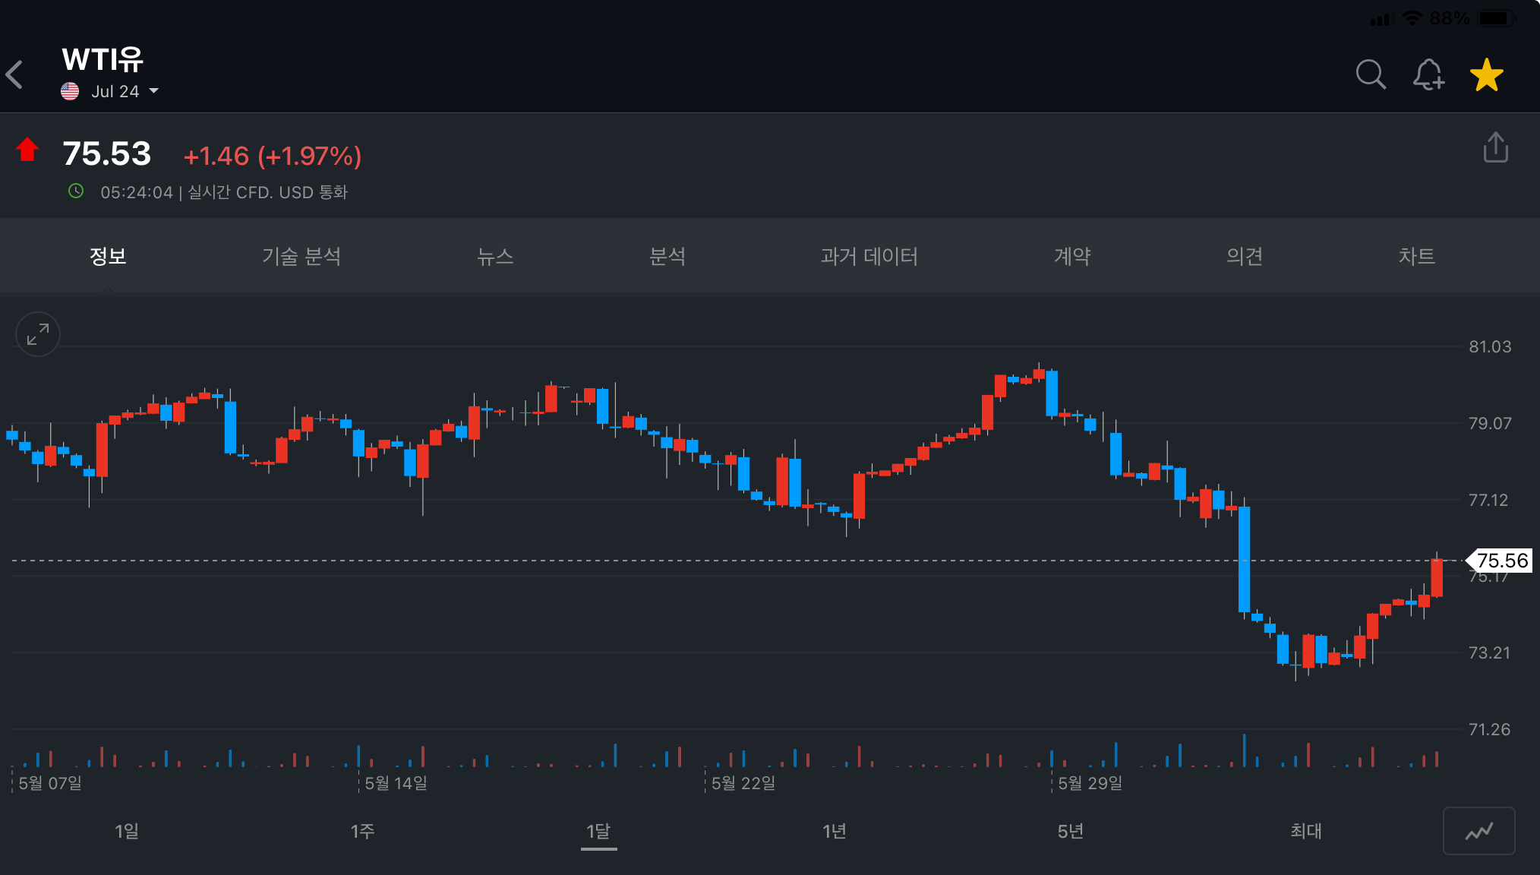Tap the share icon
Image resolution: width=1540 pixels, height=875 pixels.
pos(1495,147)
